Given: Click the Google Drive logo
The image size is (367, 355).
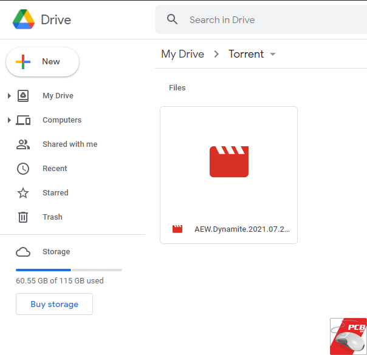Looking at the screenshot, I should point(24,19).
